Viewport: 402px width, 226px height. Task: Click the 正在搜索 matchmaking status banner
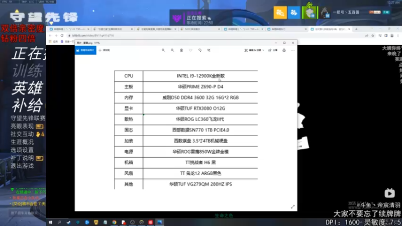pyautogui.click(x=200, y=18)
